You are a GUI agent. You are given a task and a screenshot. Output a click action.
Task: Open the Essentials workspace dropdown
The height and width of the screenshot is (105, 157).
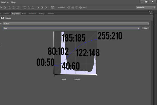(x=146, y=8)
